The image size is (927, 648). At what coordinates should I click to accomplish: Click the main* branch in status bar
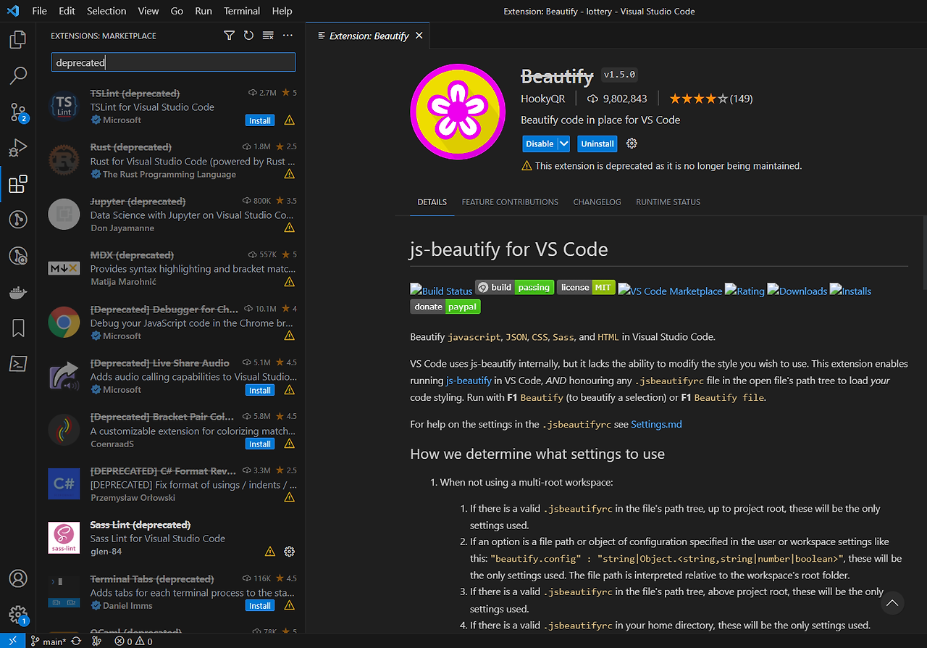[x=49, y=641]
